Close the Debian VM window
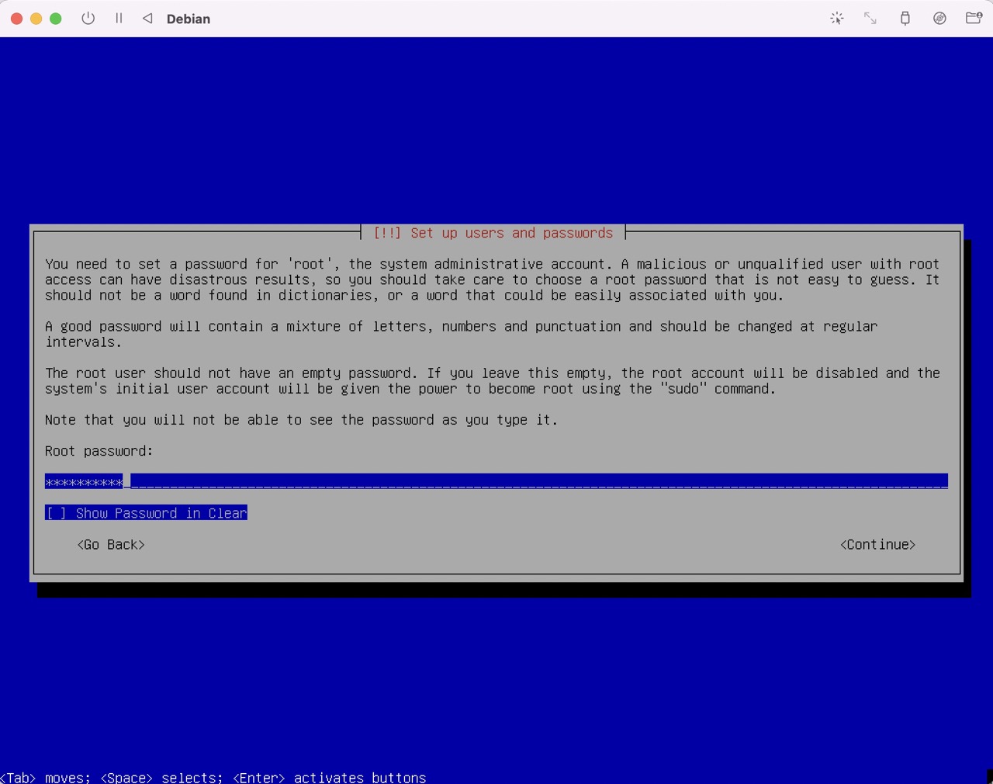 (16, 19)
